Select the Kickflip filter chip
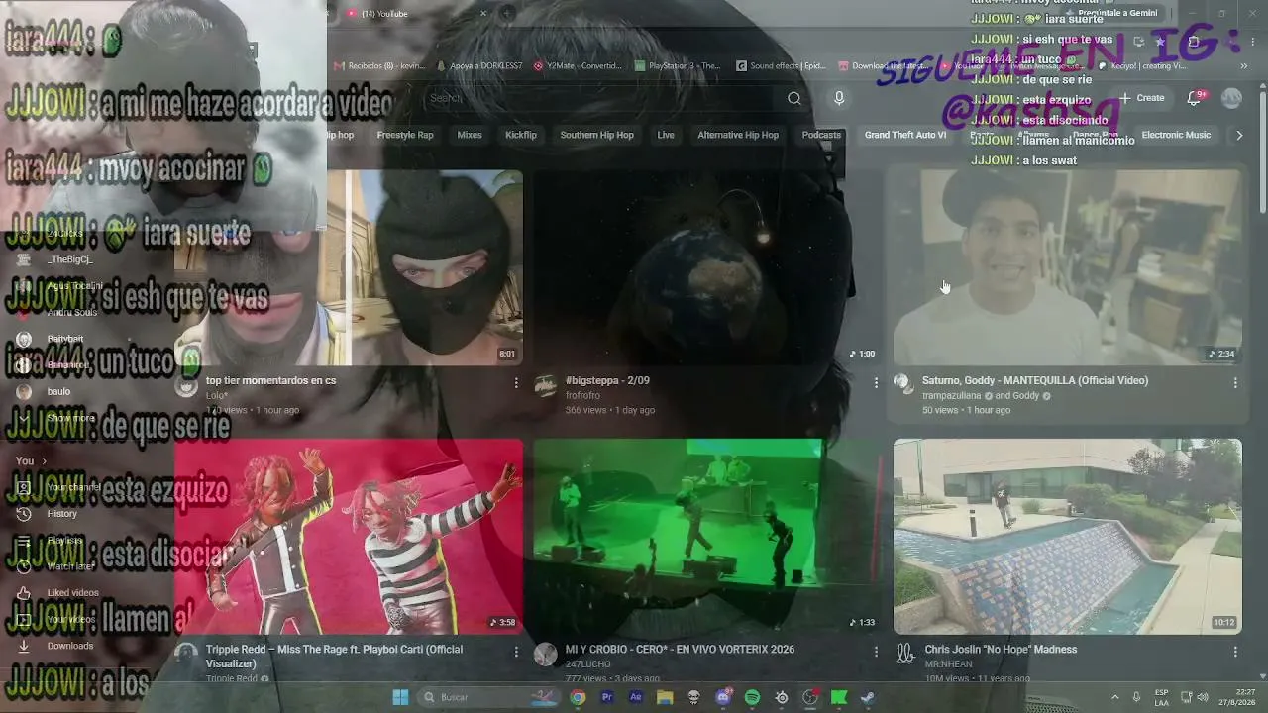Image resolution: width=1268 pixels, height=713 pixels. pyautogui.click(x=521, y=135)
